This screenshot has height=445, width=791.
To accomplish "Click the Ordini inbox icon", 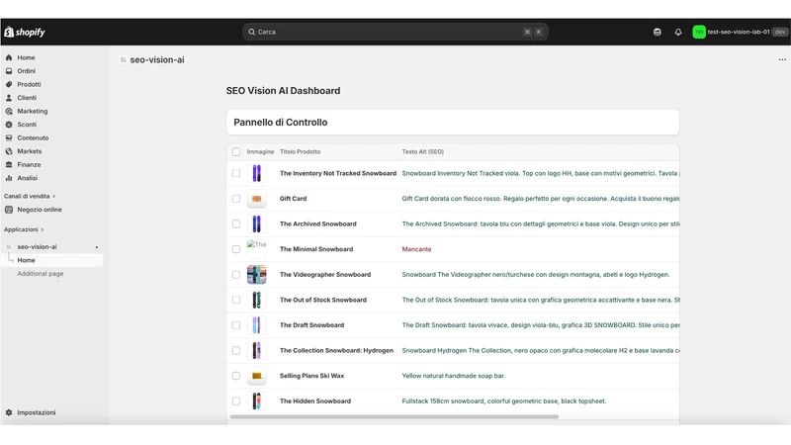I will click(x=9, y=71).
